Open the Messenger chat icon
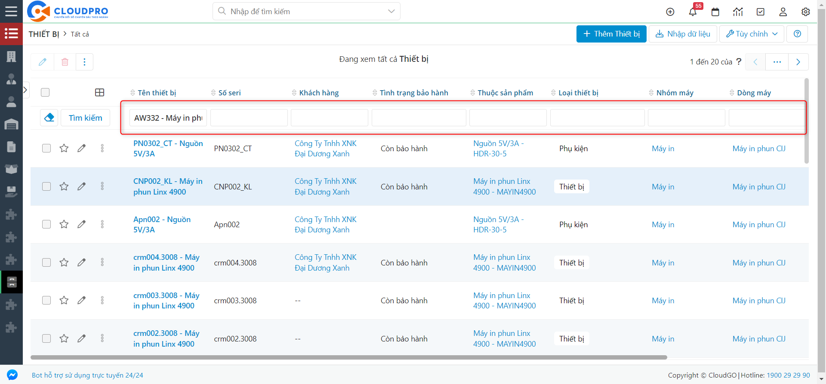 (x=12, y=375)
